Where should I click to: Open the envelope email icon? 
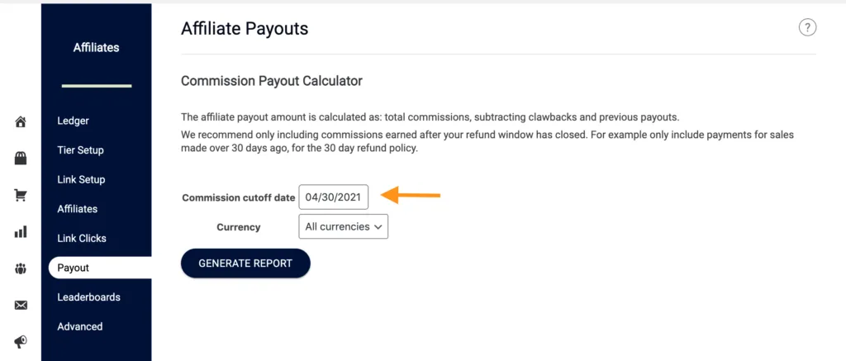21,305
